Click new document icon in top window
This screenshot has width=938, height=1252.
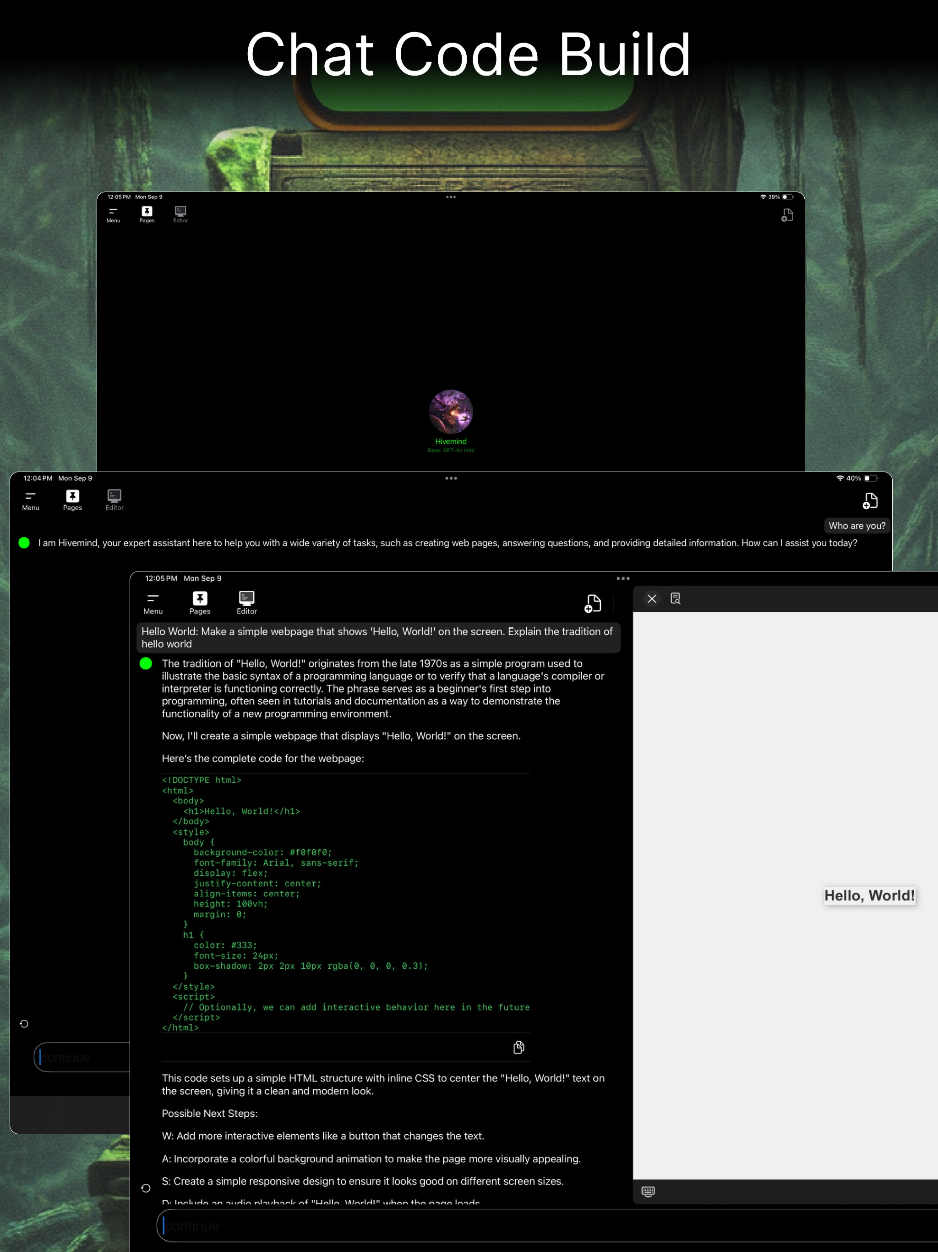787,215
